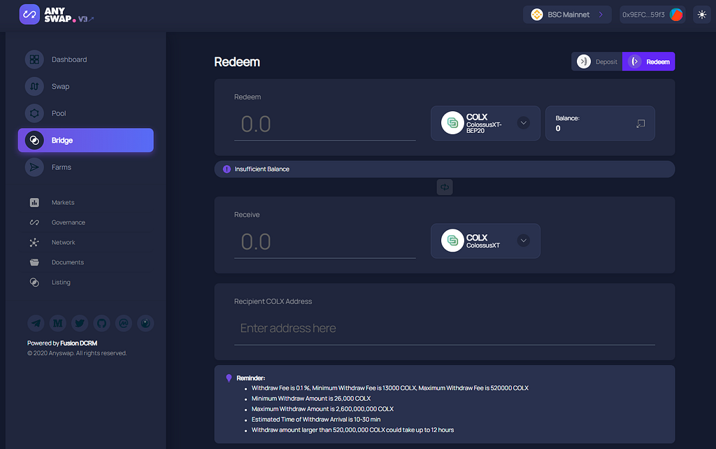Click the Governance link icon

34,222
